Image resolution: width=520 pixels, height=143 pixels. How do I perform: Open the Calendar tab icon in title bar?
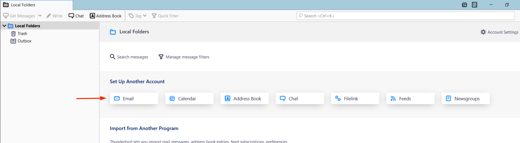tap(464, 5)
